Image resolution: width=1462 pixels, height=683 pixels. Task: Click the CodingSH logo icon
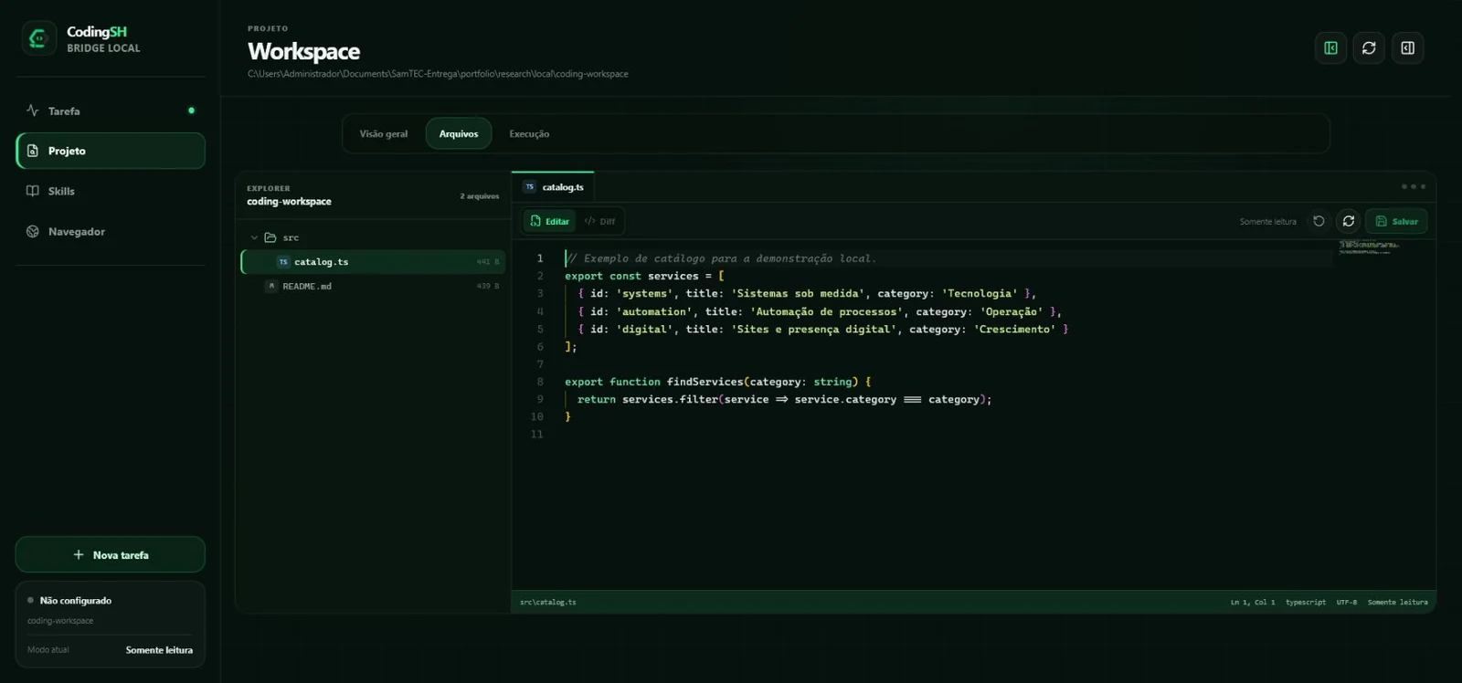point(38,38)
